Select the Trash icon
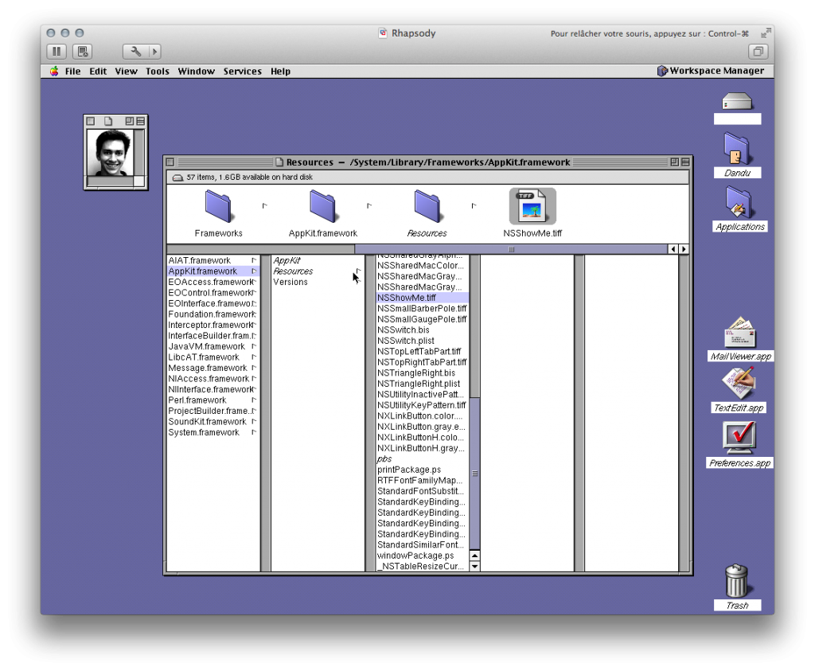 pyautogui.click(x=736, y=581)
